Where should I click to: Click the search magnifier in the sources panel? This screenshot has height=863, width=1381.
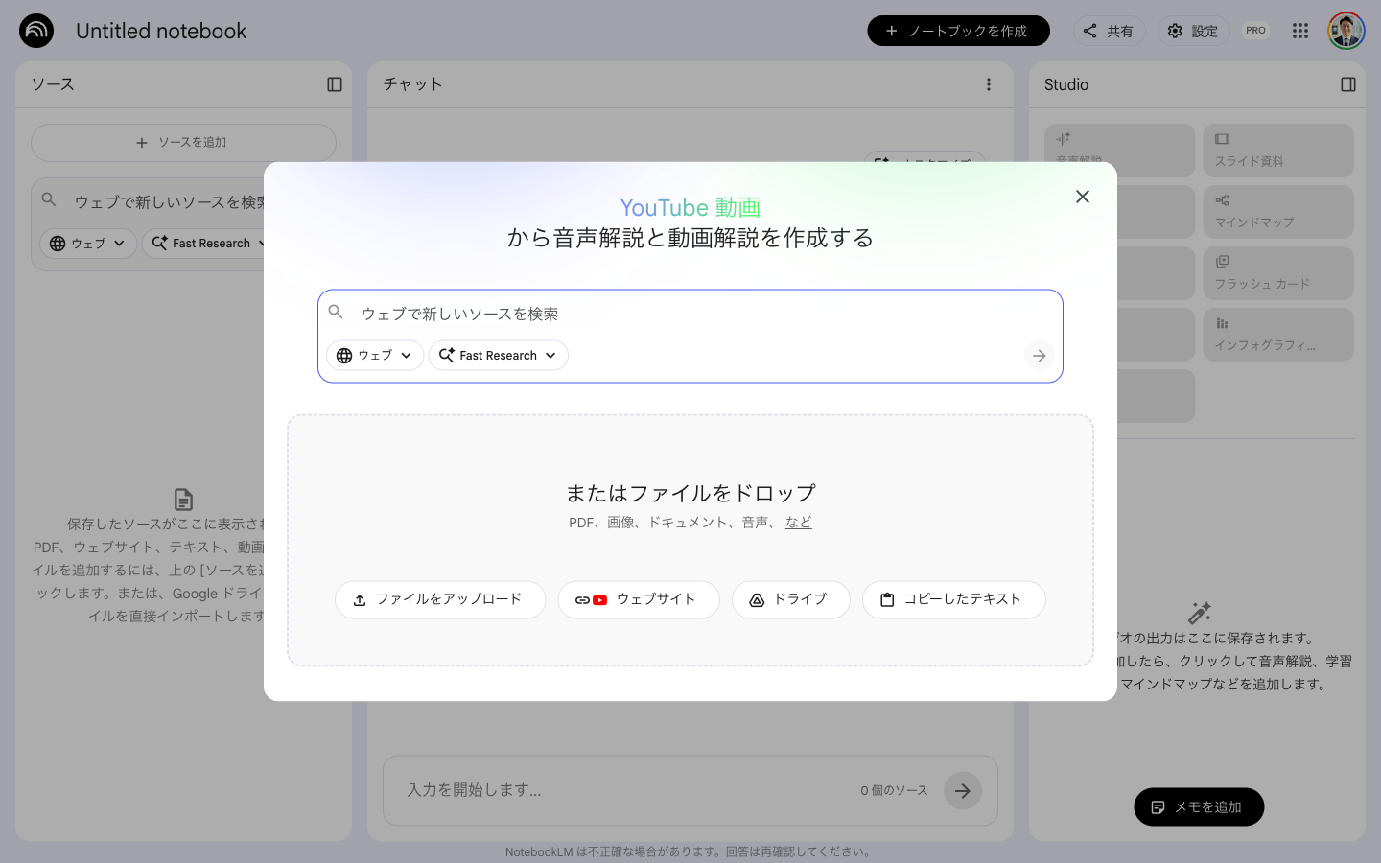[x=49, y=199]
